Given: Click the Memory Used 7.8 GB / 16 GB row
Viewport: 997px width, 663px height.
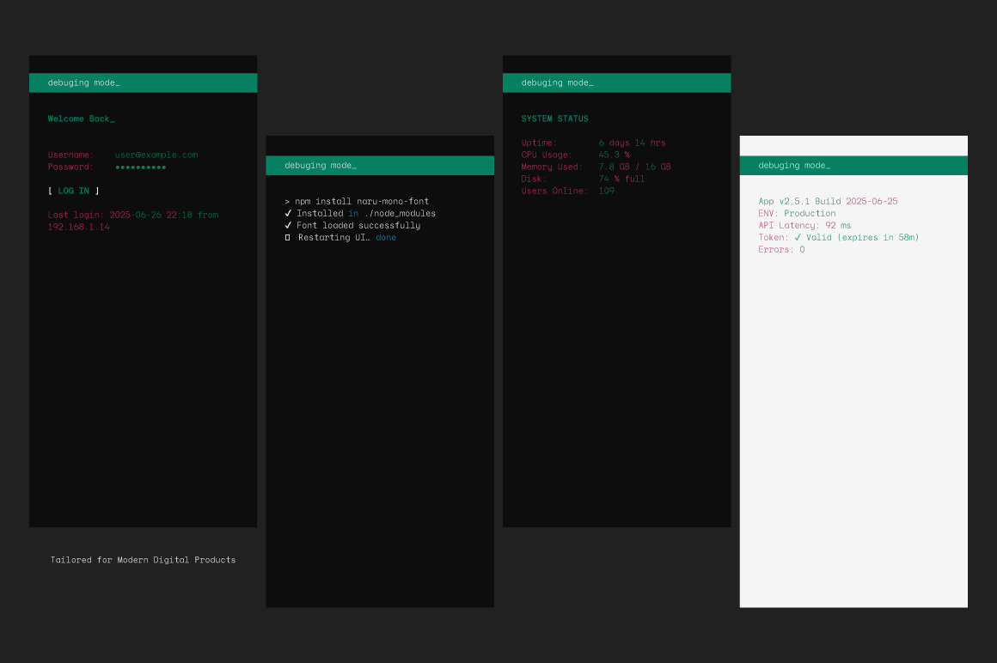Looking at the screenshot, I should tap(596, 167).
